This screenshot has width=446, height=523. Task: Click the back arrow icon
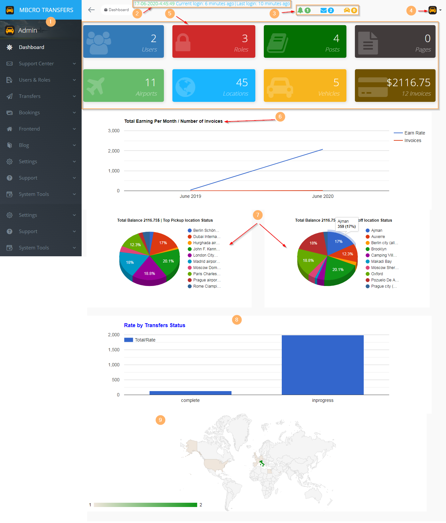point(91,10)
